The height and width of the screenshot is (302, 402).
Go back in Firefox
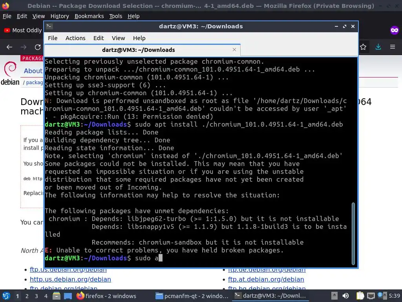pyautogui.click(x=9, y=47)
